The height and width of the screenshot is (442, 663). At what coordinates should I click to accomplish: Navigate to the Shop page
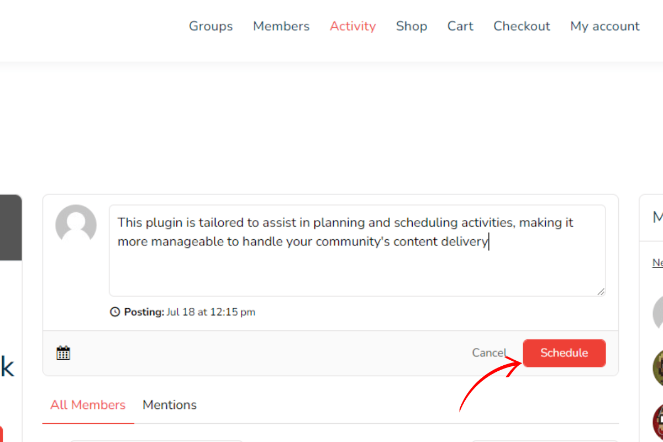click(412, 26)
